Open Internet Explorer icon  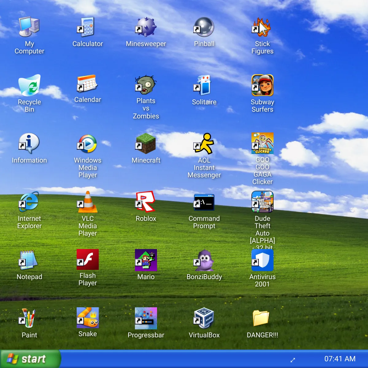(x=29, y=202)
